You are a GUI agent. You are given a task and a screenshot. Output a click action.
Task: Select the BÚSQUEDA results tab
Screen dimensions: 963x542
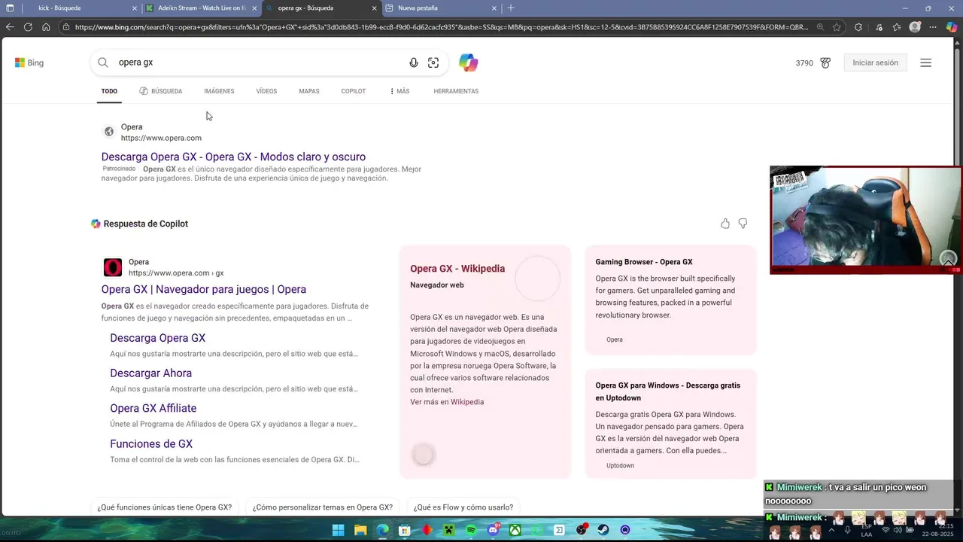click(161, 91)
